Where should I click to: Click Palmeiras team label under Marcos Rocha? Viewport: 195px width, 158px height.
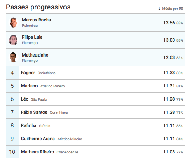pos(30,26)
